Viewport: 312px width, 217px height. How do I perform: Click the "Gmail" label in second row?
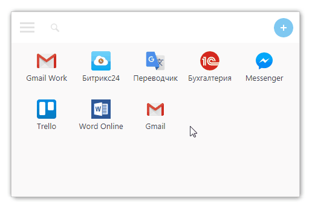(155, 127)
